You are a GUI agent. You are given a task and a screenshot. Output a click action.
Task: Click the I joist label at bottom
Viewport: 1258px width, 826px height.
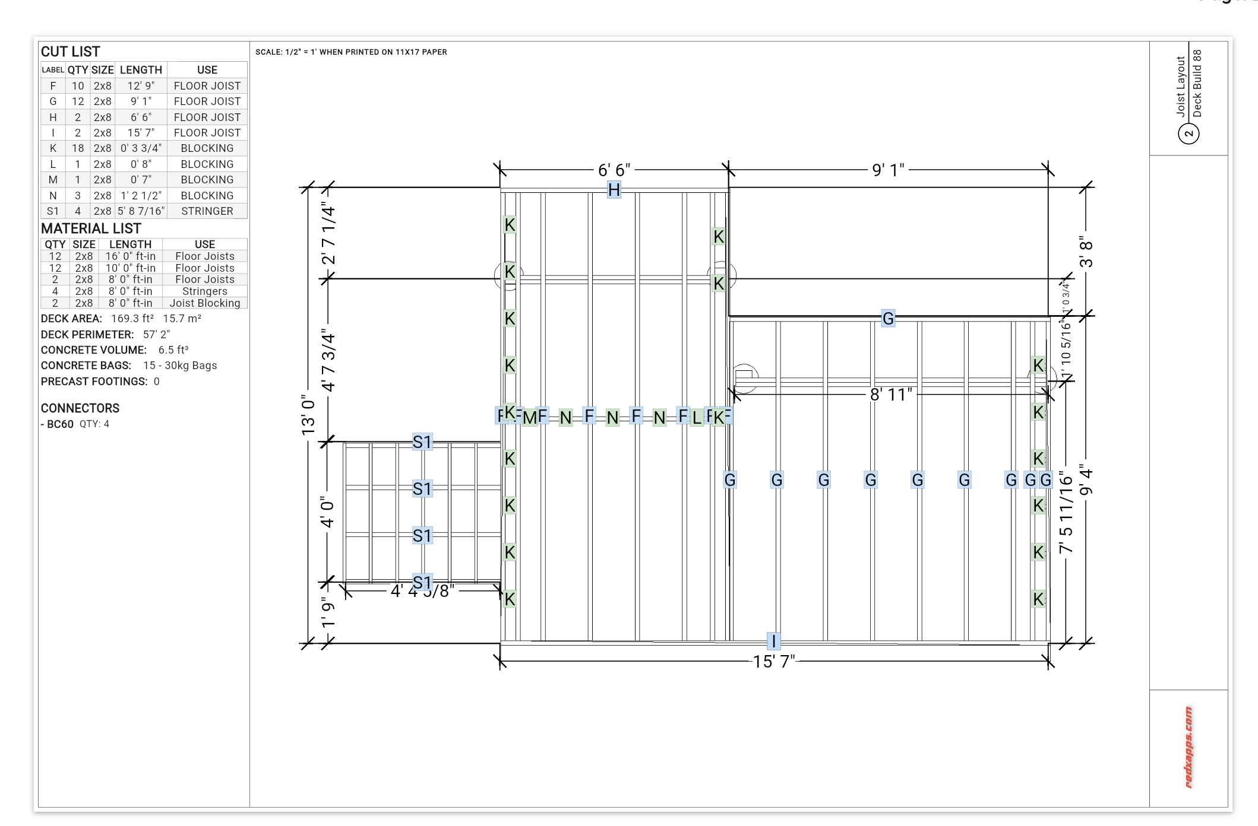[x=773, y=641]
